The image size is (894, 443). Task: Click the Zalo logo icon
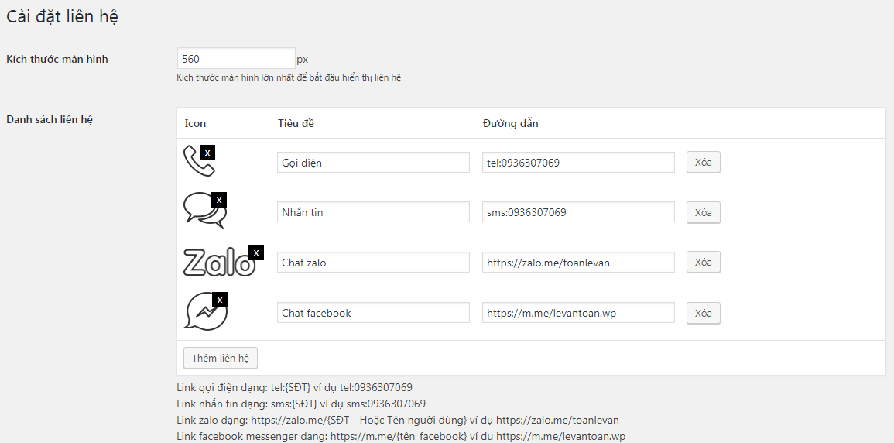(x=217, y=263)
